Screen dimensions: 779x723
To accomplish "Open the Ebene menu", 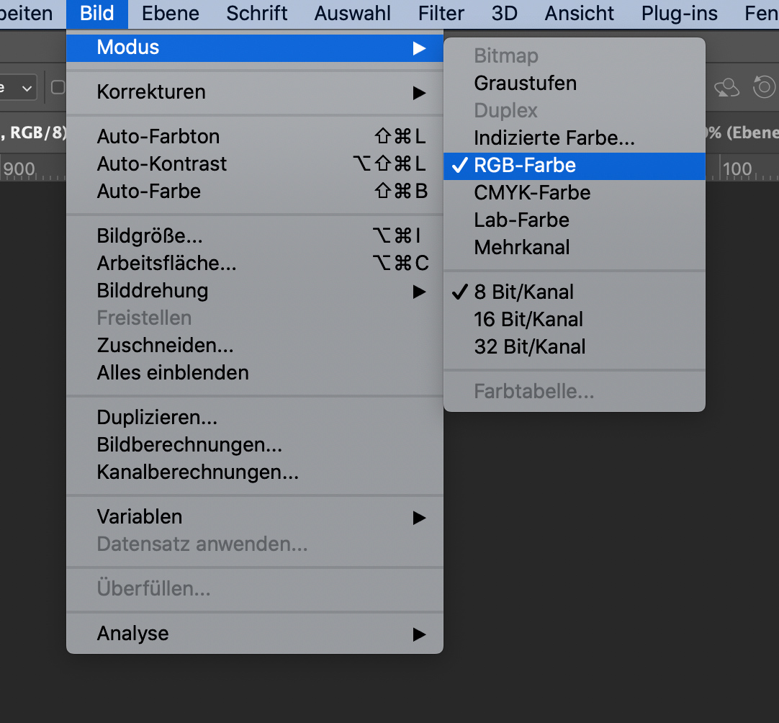I will tap(171, 13).
